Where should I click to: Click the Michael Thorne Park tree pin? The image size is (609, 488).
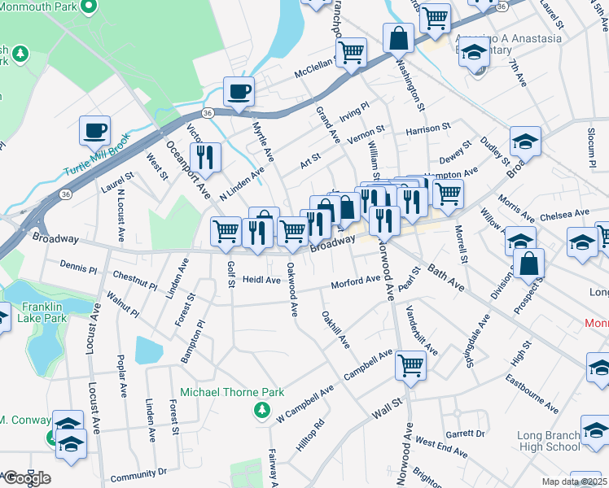[262, 411]
